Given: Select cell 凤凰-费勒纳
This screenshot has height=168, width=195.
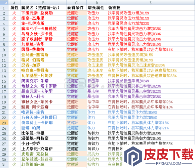Looking at the screenshot, I should pyautogui.click(x=43, y=49).
